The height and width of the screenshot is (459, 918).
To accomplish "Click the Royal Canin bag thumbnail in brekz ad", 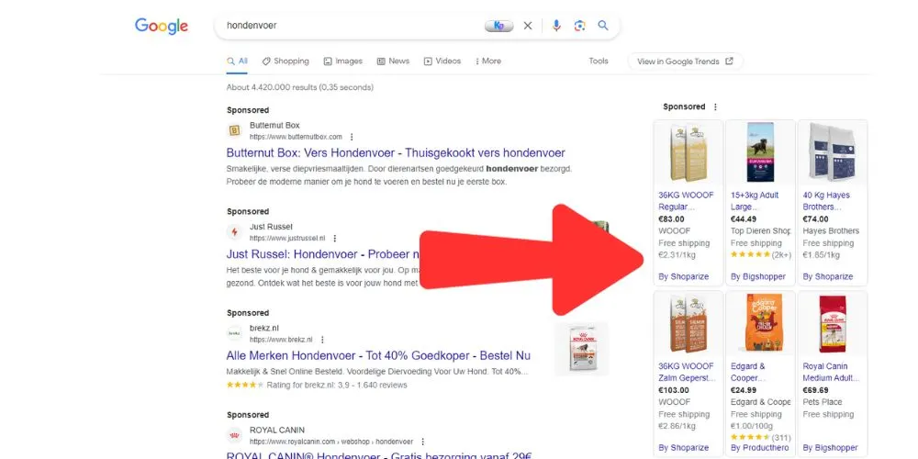I will point(581,349).
